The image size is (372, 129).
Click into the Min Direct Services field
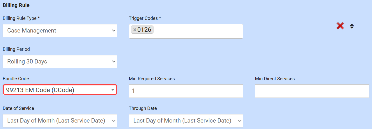312,91
